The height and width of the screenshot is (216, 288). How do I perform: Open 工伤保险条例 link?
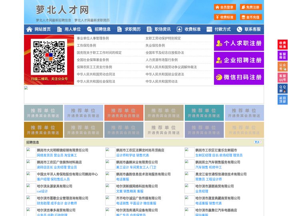point(86,45)
